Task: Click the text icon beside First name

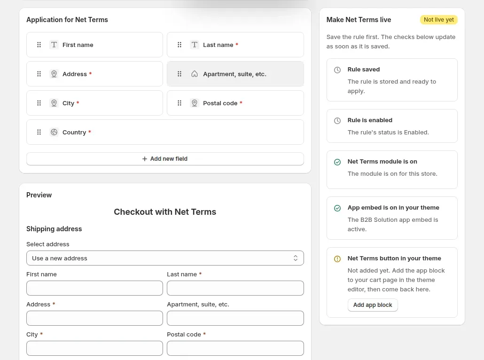Action: pos(54,45)
